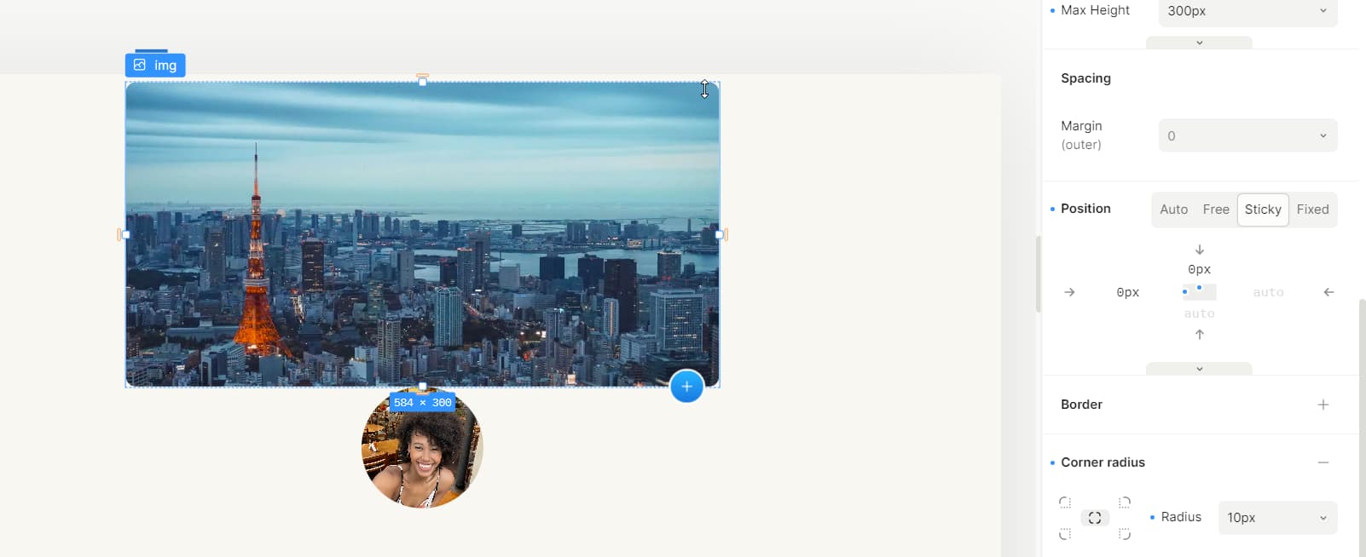Expand more options below Max Height
This screenshot has width=1366, height=557.
1199,43
